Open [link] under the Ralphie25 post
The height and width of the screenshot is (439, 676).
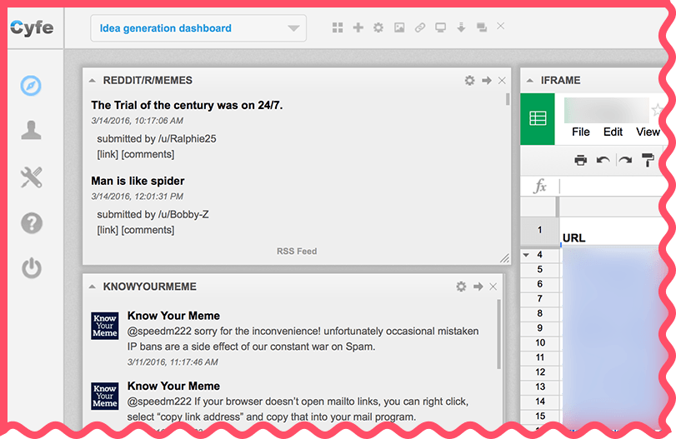108,154
